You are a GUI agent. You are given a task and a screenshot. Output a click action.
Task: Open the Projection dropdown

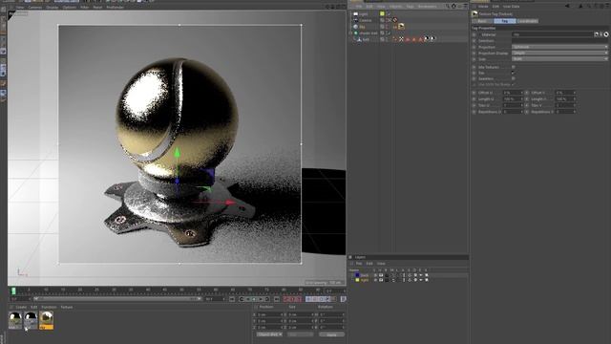pos(559,47)
